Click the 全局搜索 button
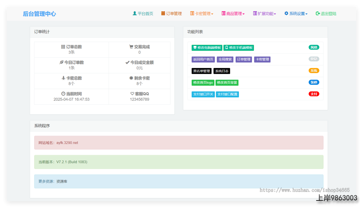The height and width of the screenshot is (208, 363). click(x=225, y=60)
